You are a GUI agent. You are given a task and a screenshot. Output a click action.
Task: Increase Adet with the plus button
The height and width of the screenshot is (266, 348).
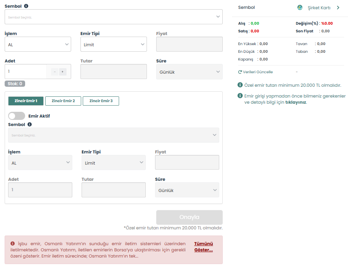[63, 72]
